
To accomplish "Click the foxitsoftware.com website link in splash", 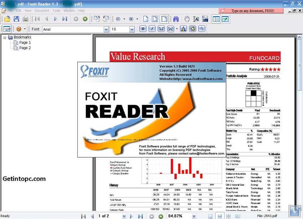I will tap(198, 79).
